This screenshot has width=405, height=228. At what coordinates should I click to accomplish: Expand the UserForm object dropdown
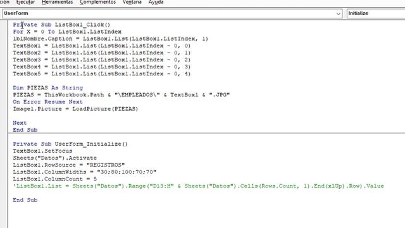coord(338,14)
